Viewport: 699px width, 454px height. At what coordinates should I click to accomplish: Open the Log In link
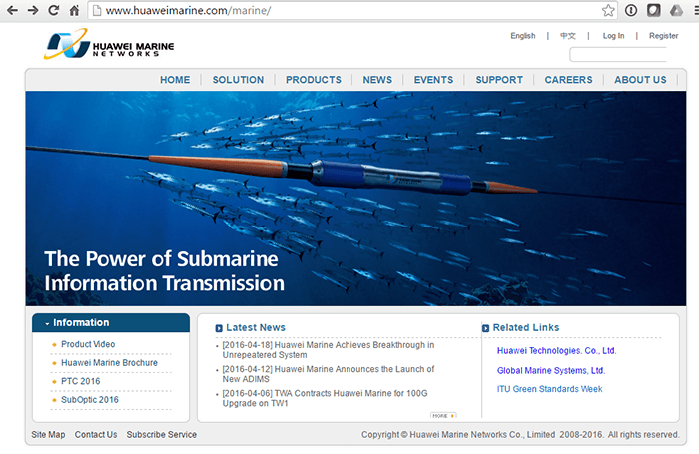(x=613, y=36)
